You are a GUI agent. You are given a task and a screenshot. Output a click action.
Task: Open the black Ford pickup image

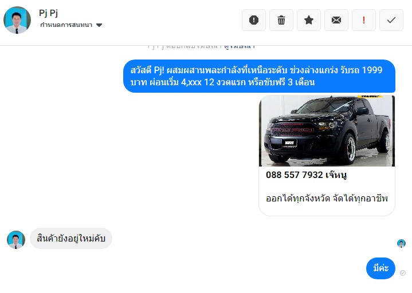tap(327, 130)
